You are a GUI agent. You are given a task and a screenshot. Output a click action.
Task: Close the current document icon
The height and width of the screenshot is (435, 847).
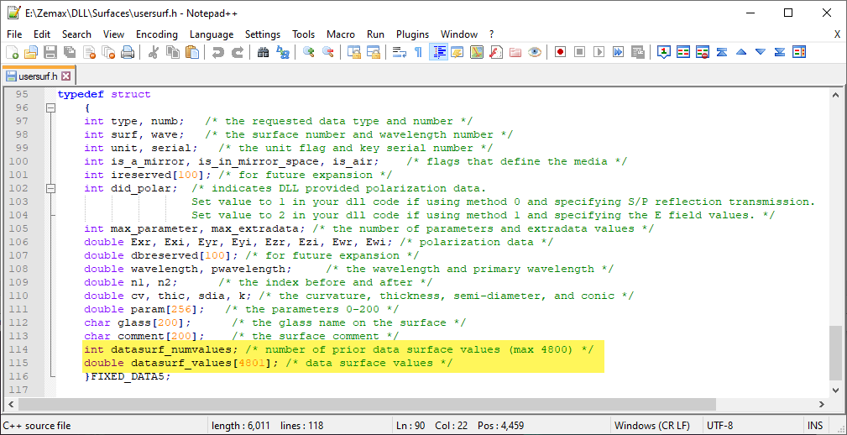(x=89, y=52)
